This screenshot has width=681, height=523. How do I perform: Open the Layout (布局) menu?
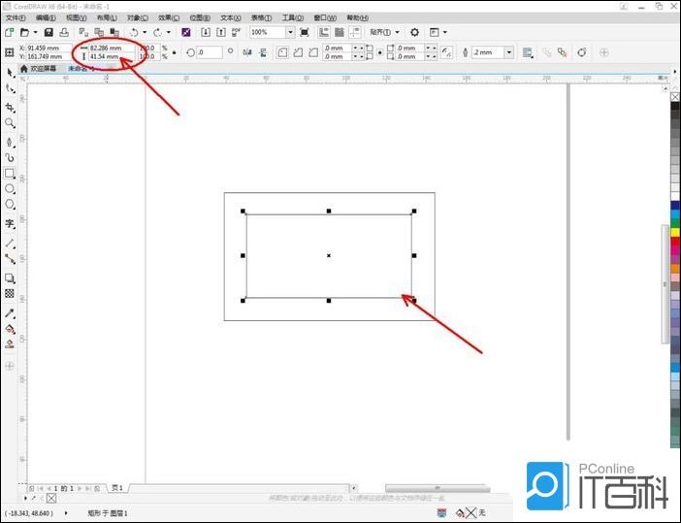coord(107,17)
